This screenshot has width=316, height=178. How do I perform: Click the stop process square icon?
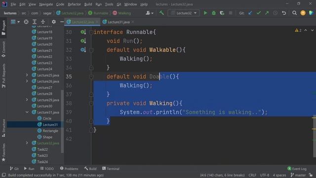point(231,13)
